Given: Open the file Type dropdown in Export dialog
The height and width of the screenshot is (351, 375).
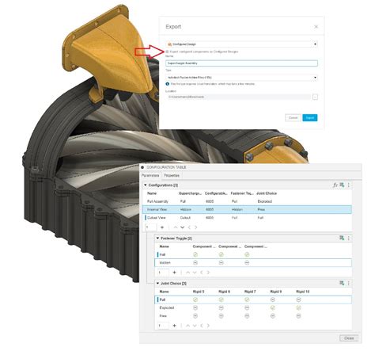Looking at the screenshot, I should coord(241,78).
